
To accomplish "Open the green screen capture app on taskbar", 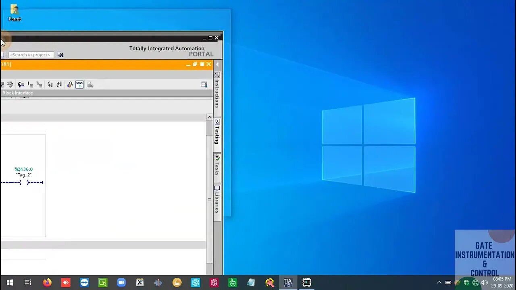I will point(103,282).
